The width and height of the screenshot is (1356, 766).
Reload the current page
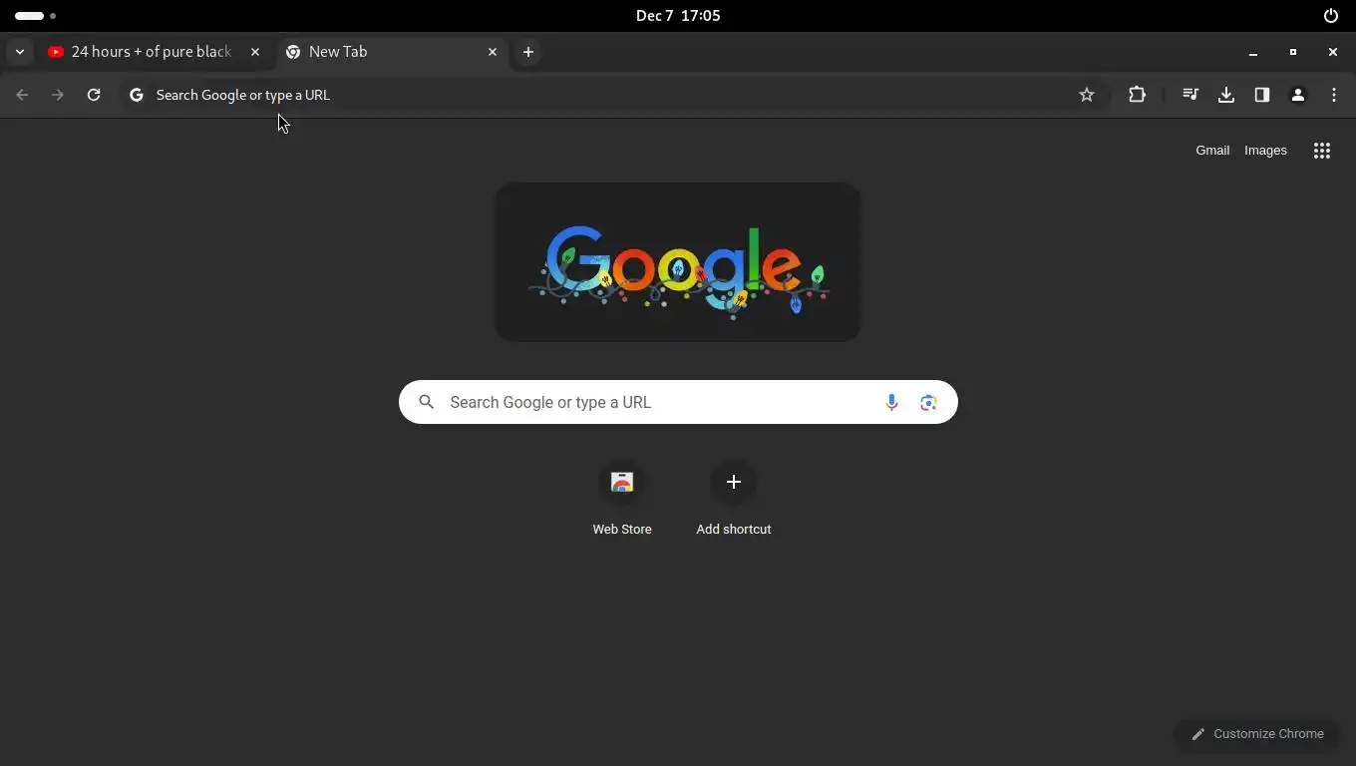click(94, 95)
